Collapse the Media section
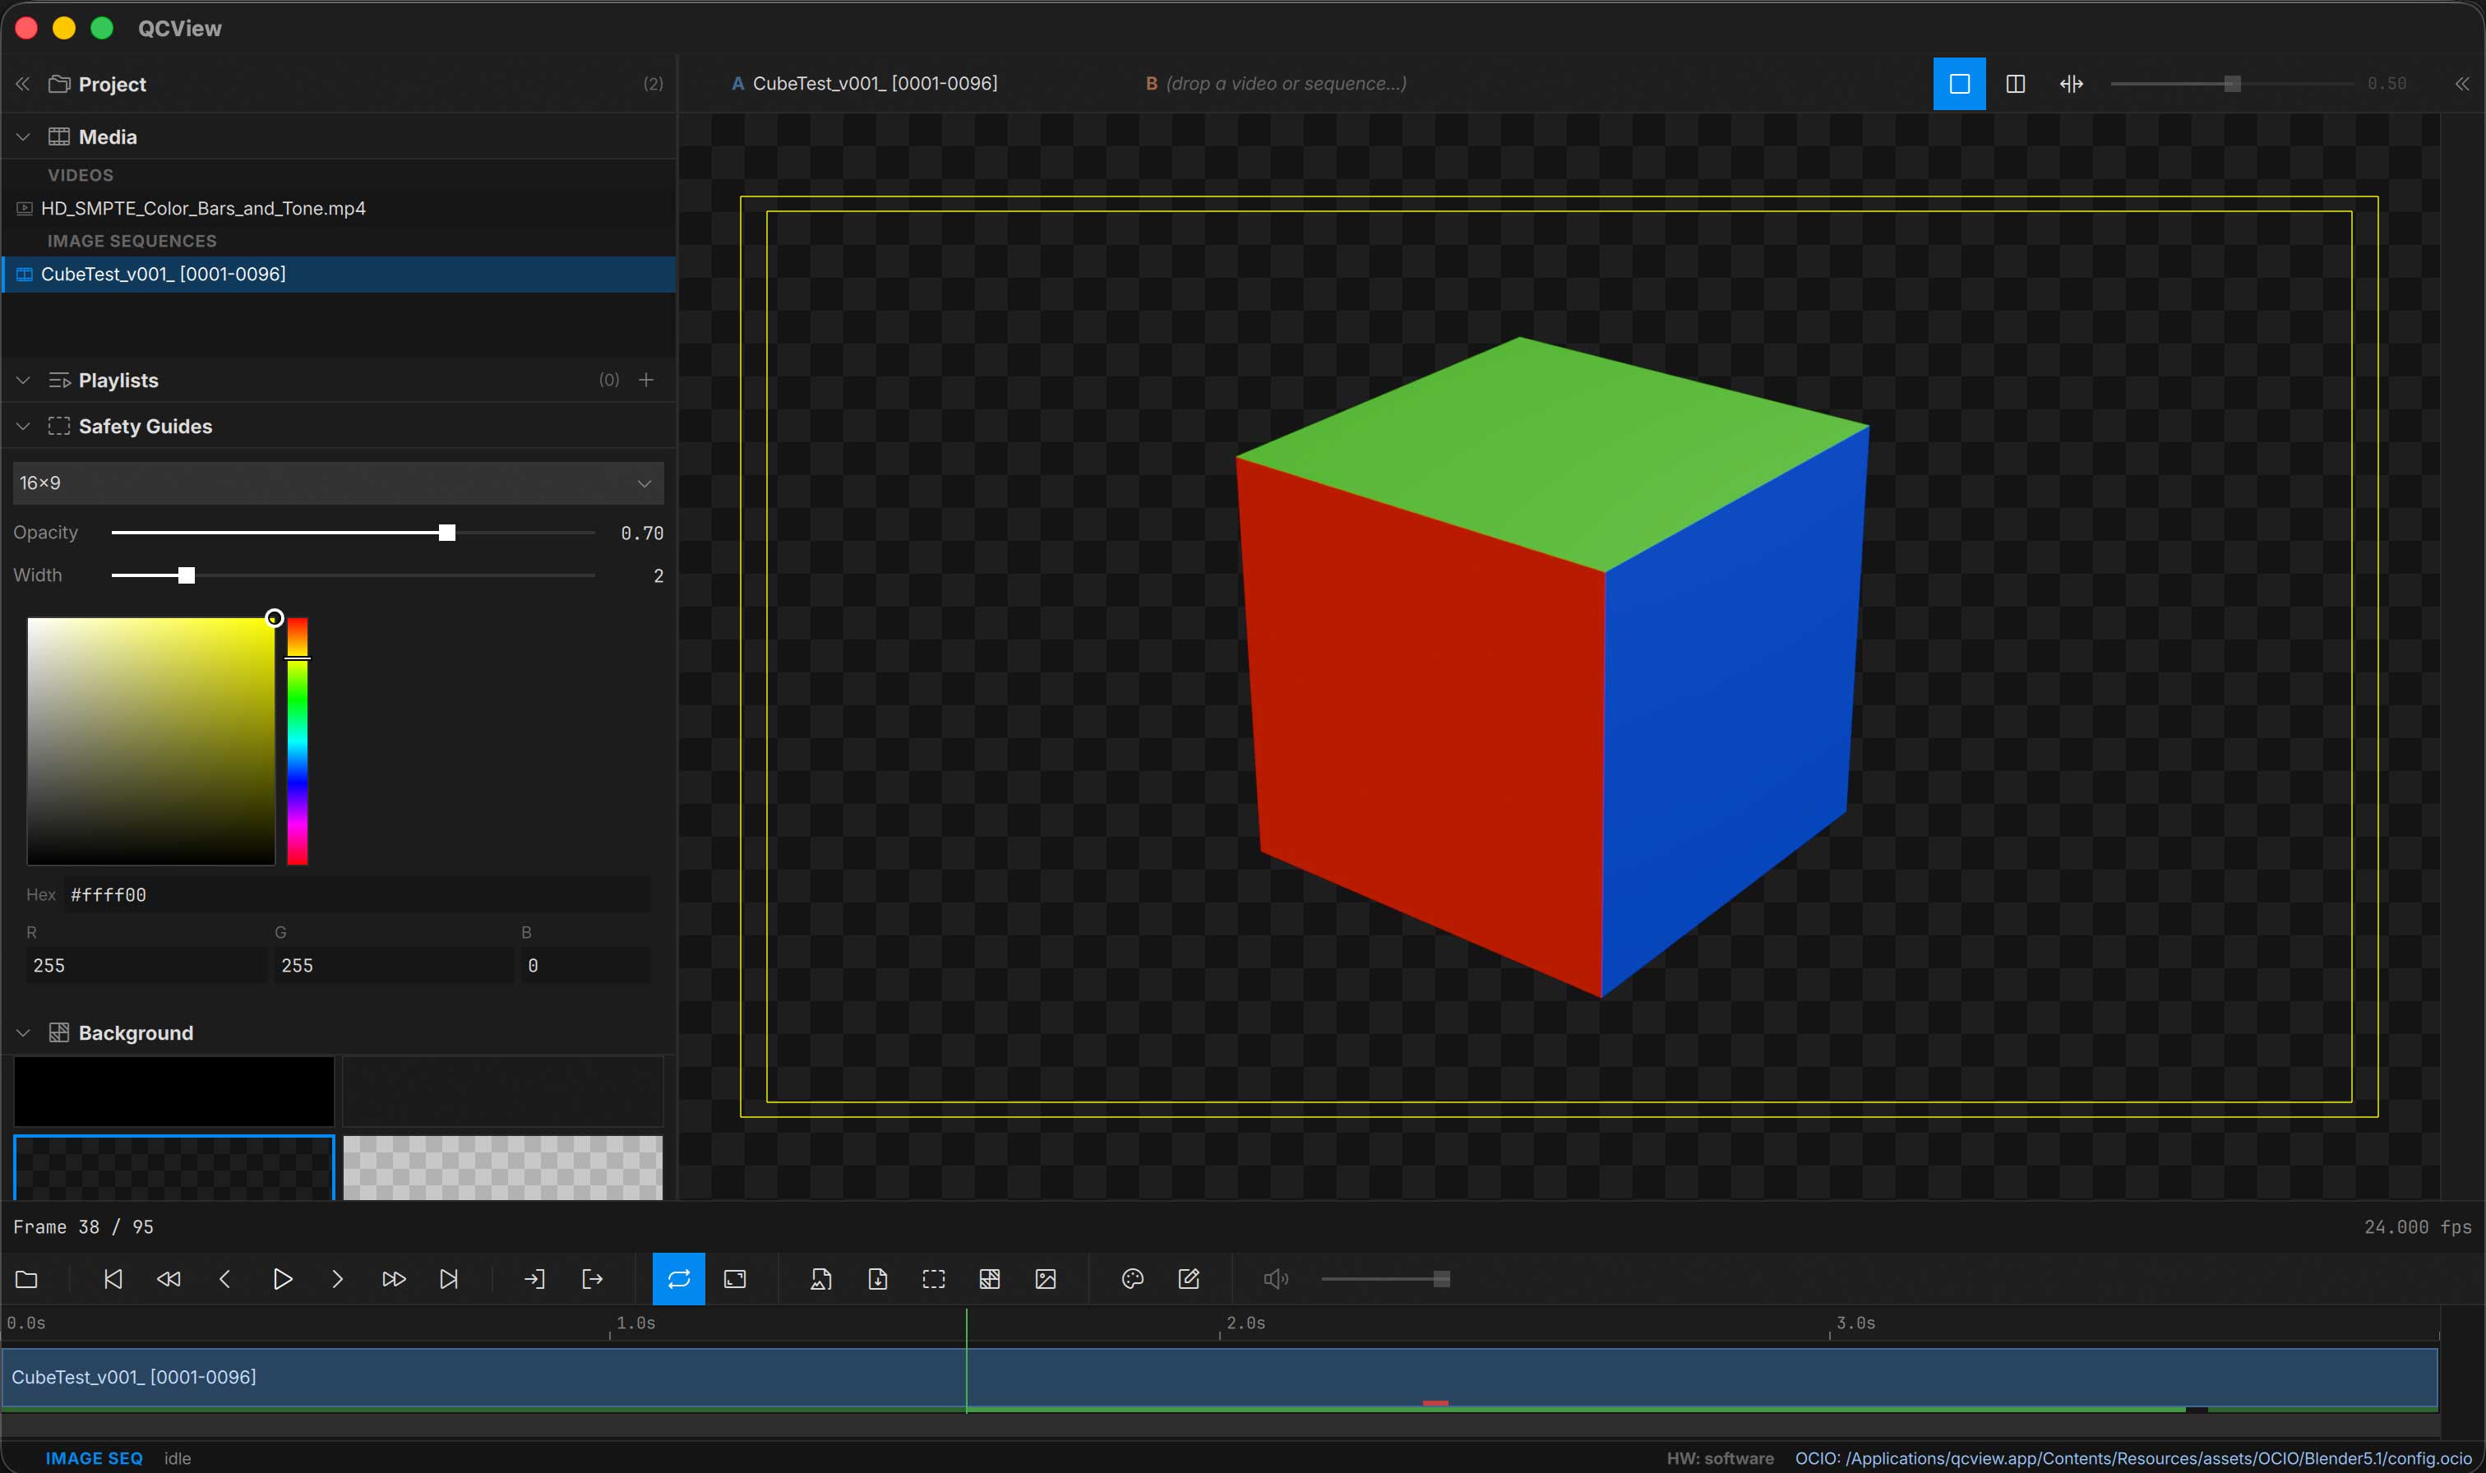The width and height of the screenshot is (2486, 1473). pos(23,136)
